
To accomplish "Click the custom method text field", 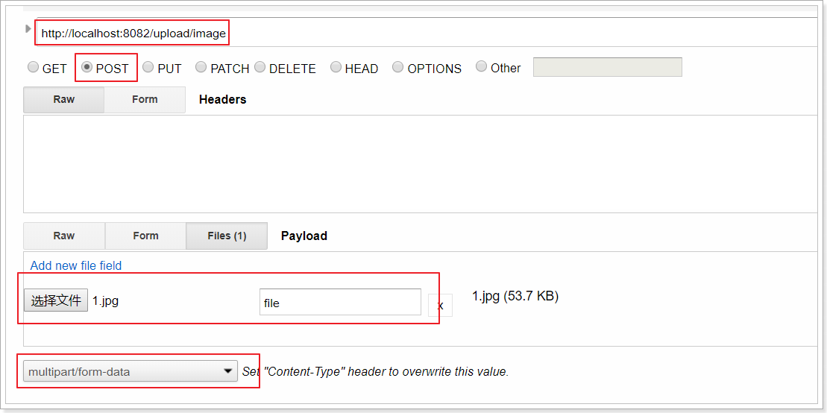I will 608,68.
